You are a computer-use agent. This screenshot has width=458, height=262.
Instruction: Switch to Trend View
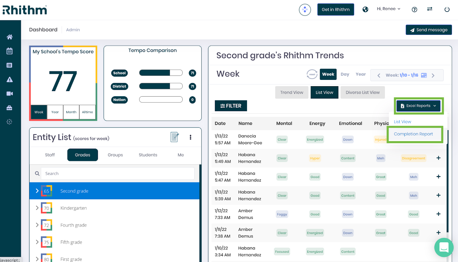tap(292, 92)
